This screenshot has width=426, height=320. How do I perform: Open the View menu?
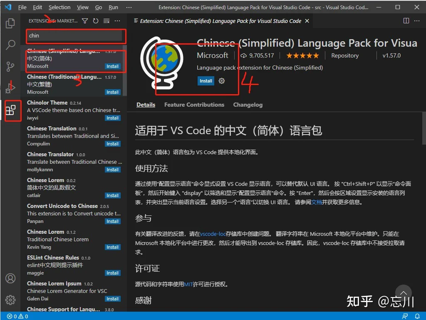83,7
